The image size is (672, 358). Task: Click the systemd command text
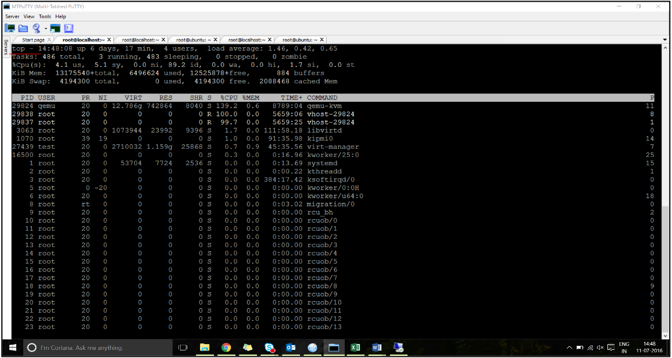point(322,163)
